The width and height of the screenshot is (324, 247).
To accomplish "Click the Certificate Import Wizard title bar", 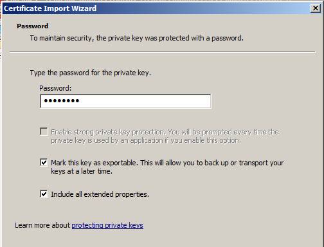I will click(156, 8).
